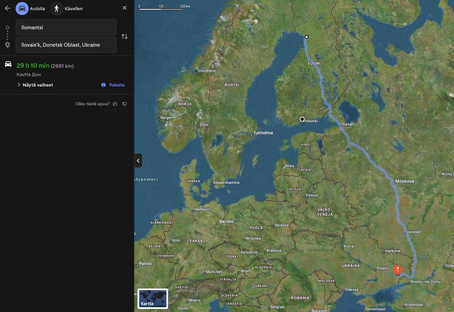Click the Kööpenhamina city label

coord(226,183)
